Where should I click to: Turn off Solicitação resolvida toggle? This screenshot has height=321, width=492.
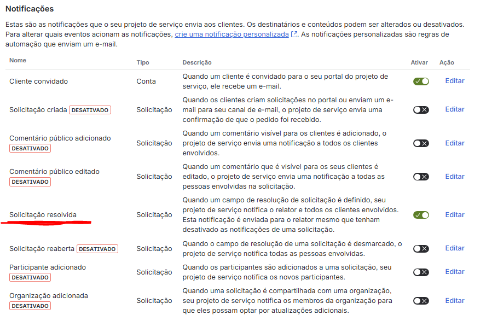[x=421, y=215]
